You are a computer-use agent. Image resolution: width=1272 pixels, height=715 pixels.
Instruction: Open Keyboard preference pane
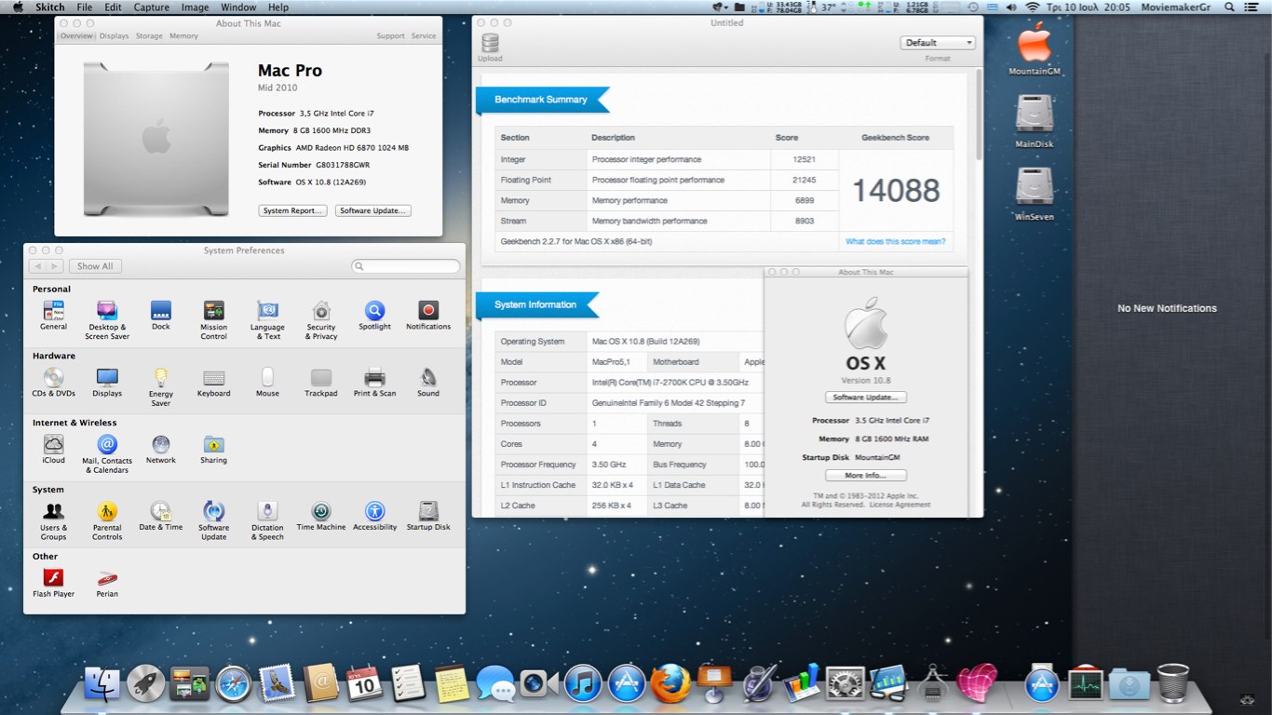click(213, 383)
